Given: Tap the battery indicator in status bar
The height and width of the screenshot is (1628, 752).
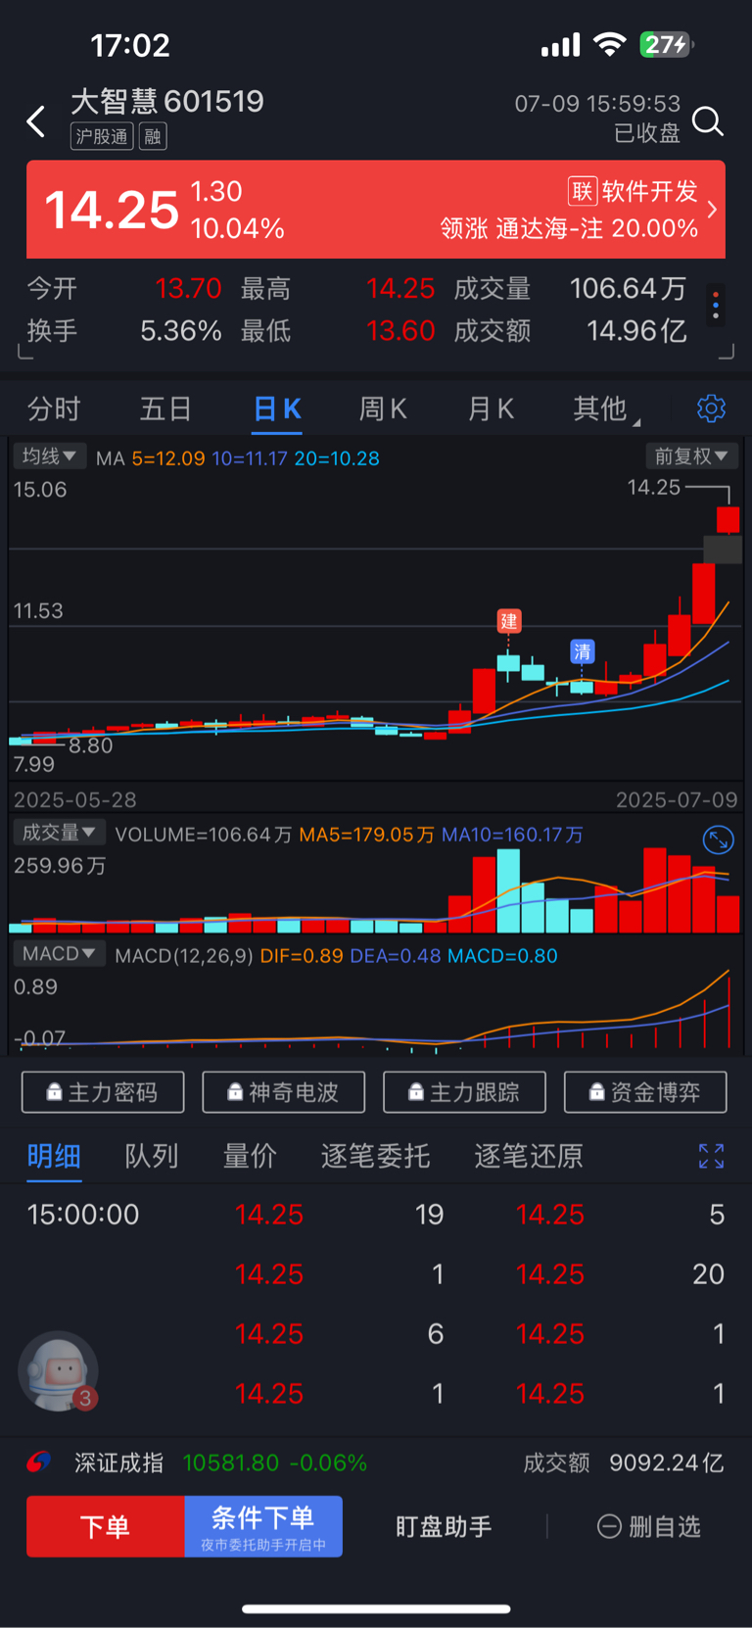Looking at the screenshot, I should click(666, 44).
